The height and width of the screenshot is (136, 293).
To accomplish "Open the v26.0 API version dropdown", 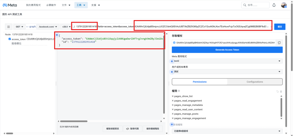I will [66, 27].
